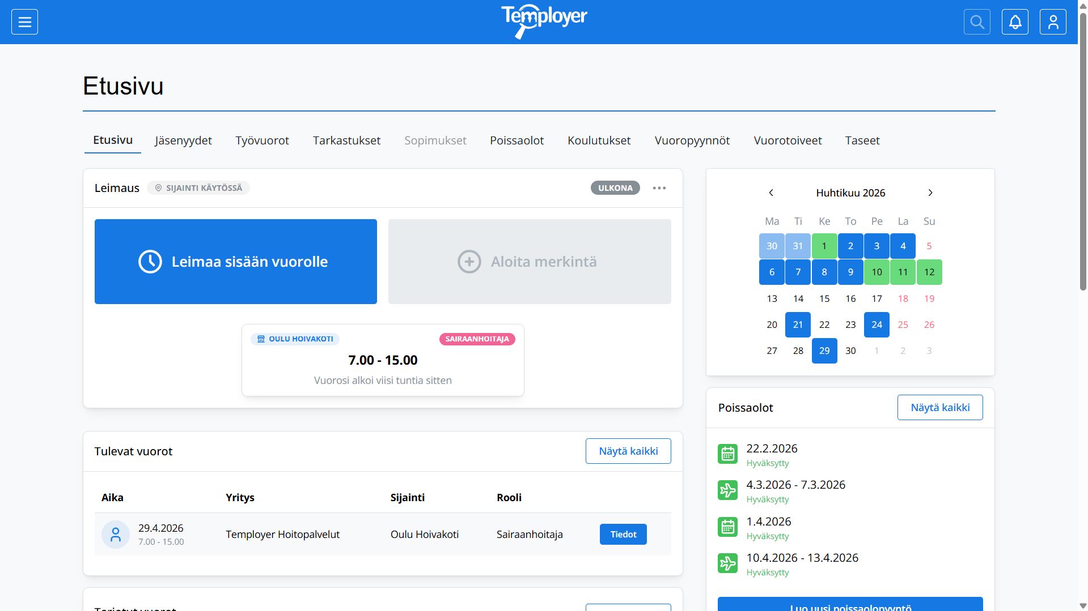
Task: Click the Sijainti käytössä location badge
Action: (198, 188)
